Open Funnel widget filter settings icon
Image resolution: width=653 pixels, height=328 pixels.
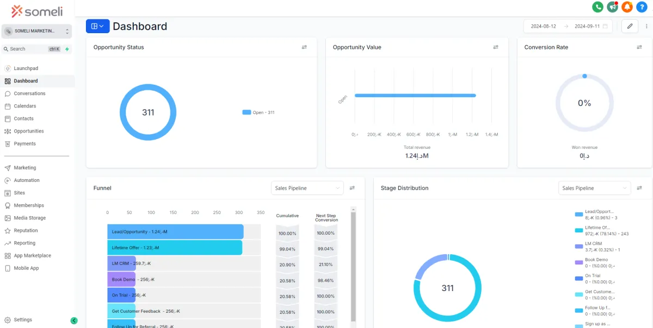pyautogui.click(x=352, y=188)
